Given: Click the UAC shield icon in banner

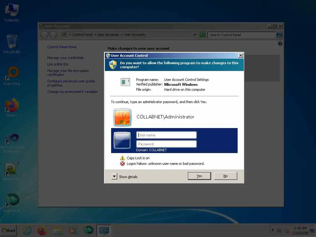Looking at the screenshot, I should (113, 65).
